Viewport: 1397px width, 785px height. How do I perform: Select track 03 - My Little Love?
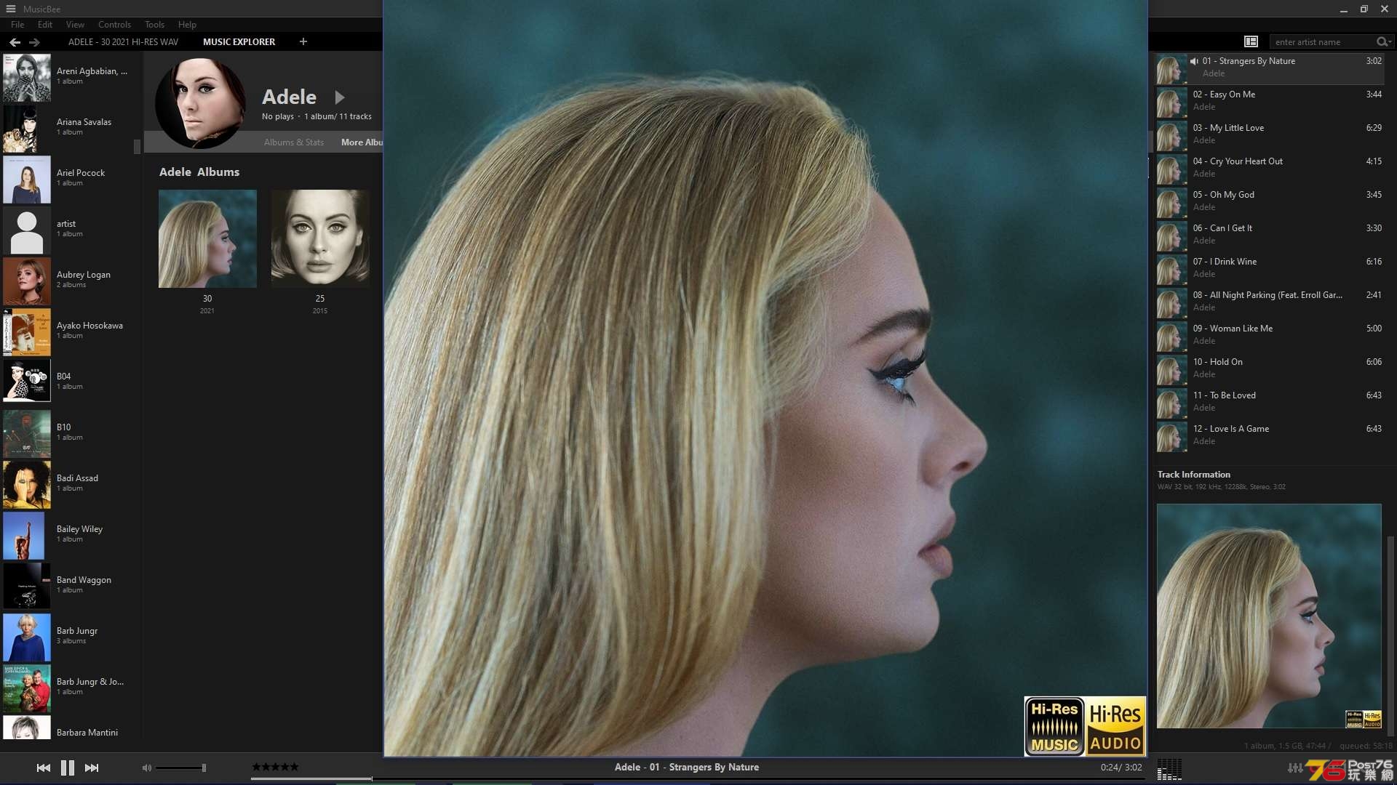click(x=1270, y=134)
